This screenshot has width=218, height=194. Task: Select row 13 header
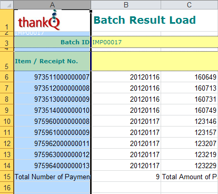(7, 154)
